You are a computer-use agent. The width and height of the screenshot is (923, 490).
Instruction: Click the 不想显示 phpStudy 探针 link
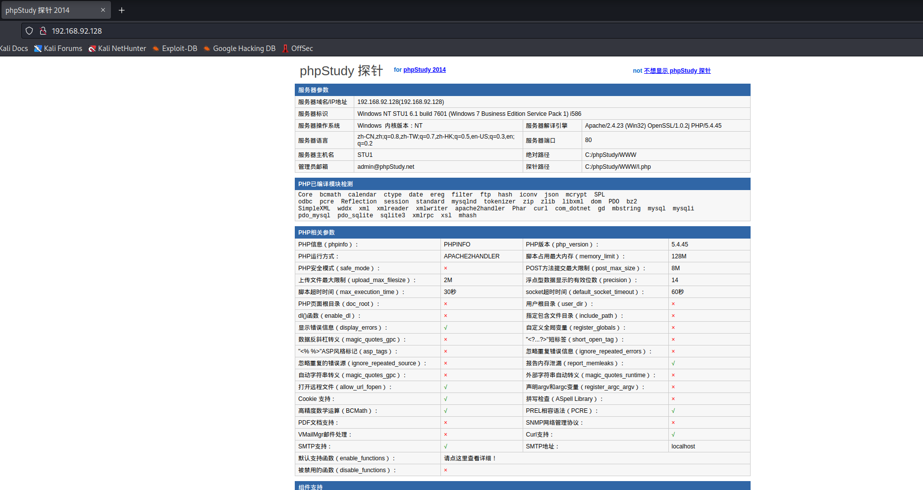(x=677, y=71)
